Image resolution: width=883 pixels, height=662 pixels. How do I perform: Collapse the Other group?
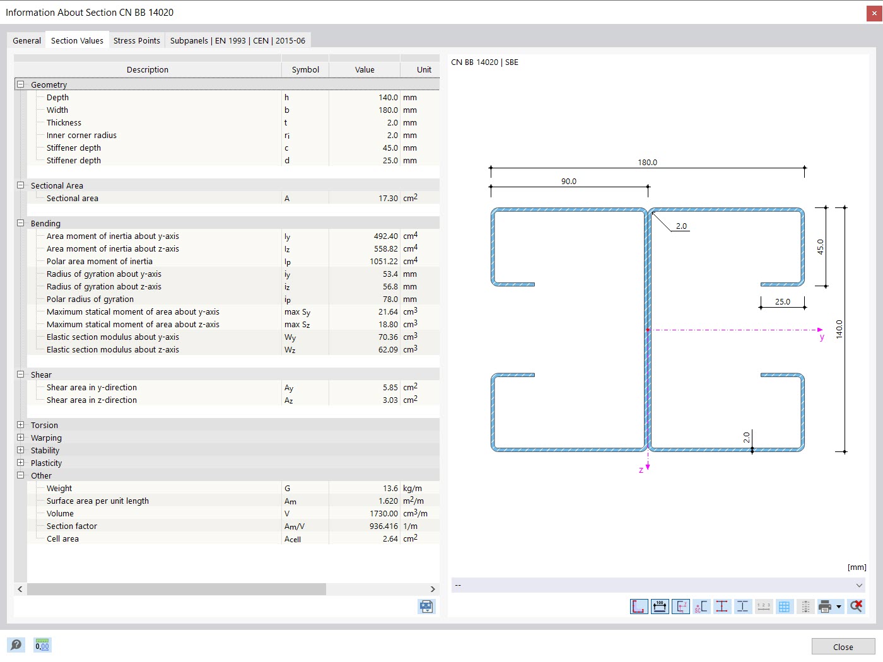20,475
